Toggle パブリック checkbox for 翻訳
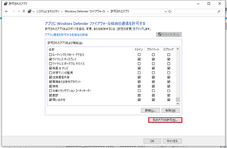227x148 pixels. pyautogui.click(x=169, y=95)
